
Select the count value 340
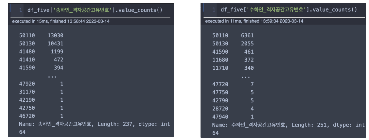(249, 68)
